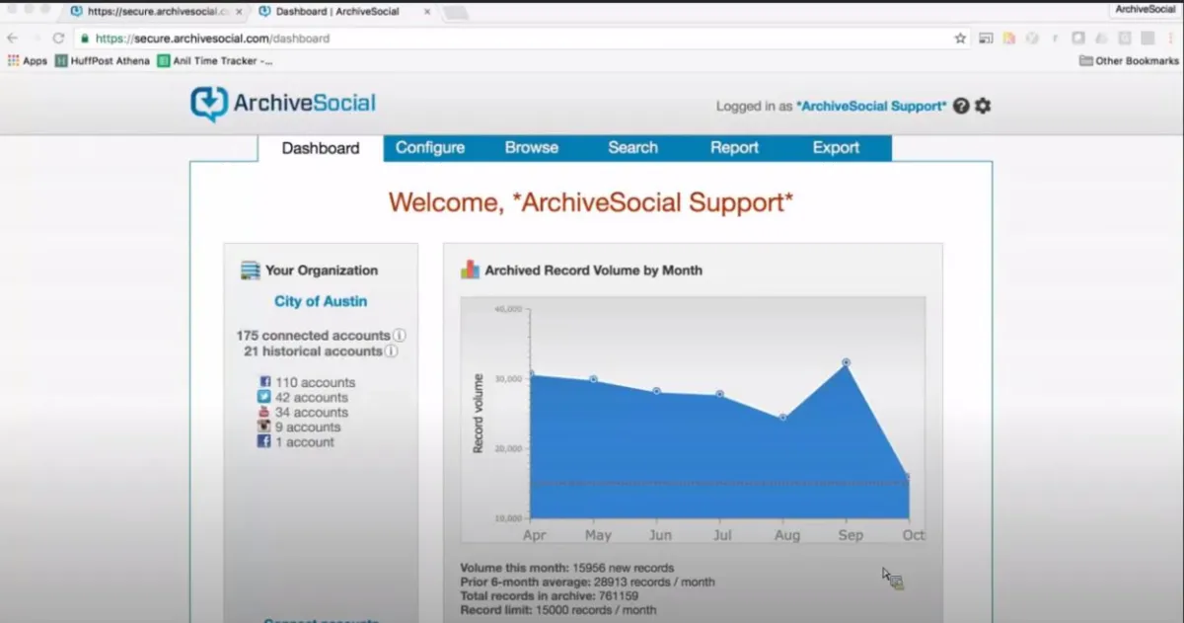The width and height of the screenshot is (1184, 623).
Task: Open the Configure tab
Action: tap(430, 148)
